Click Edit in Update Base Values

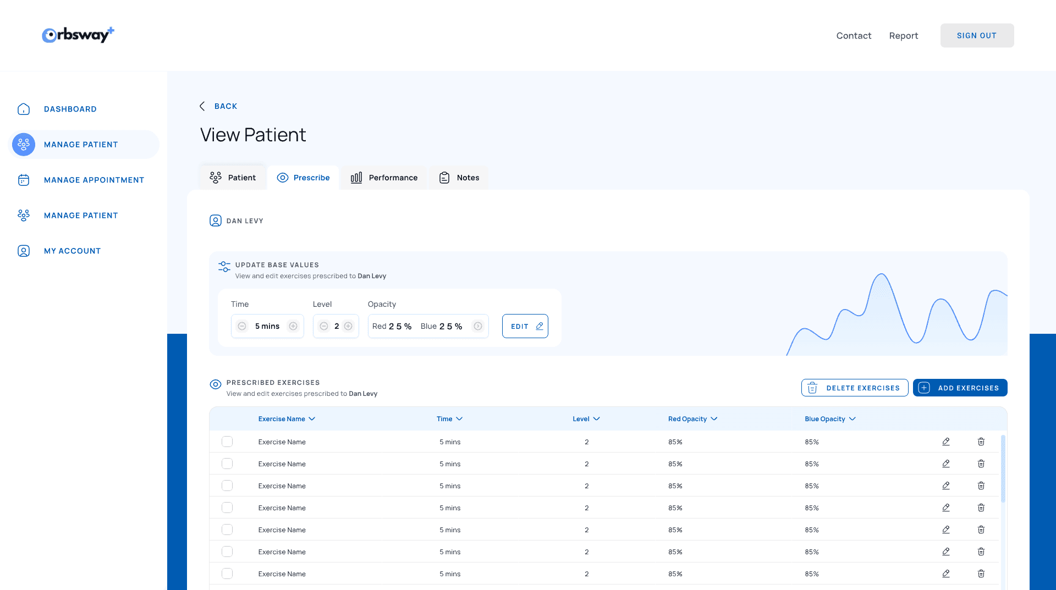(525, 326)
